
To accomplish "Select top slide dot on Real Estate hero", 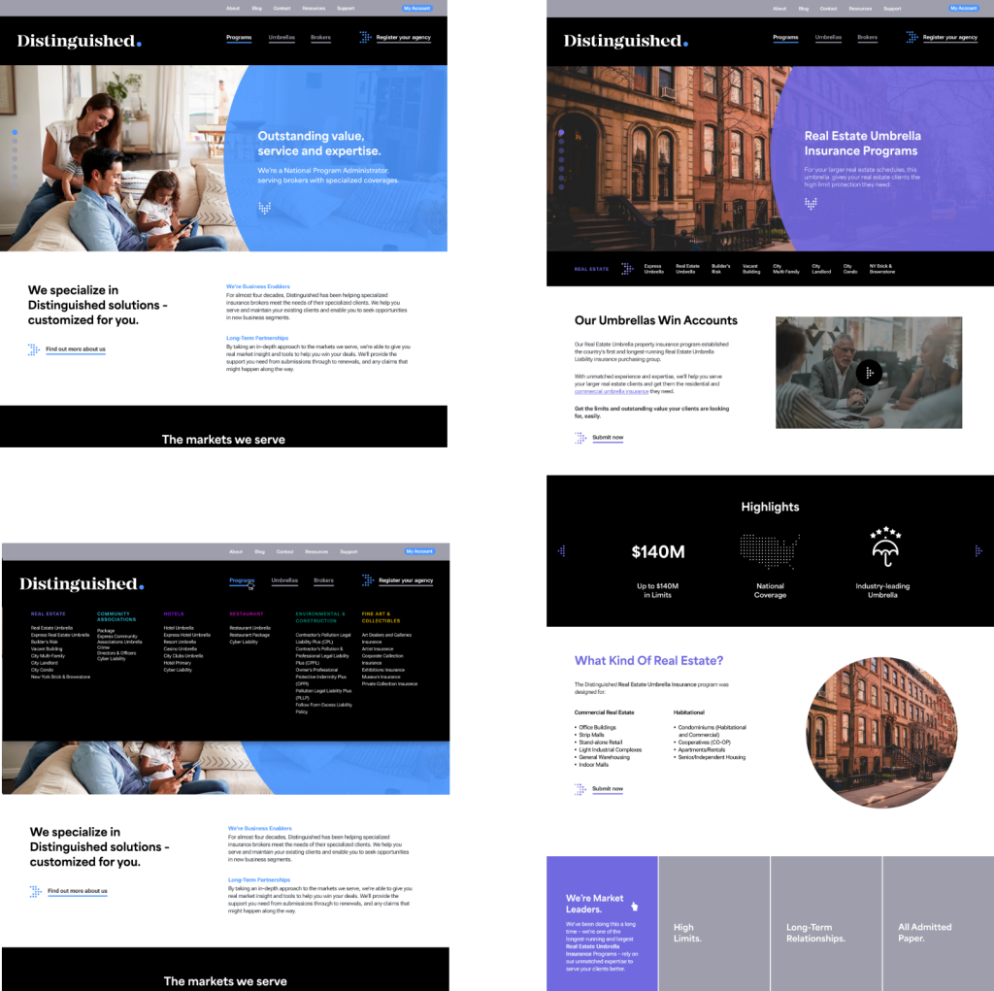I will (x=561, y=133).
